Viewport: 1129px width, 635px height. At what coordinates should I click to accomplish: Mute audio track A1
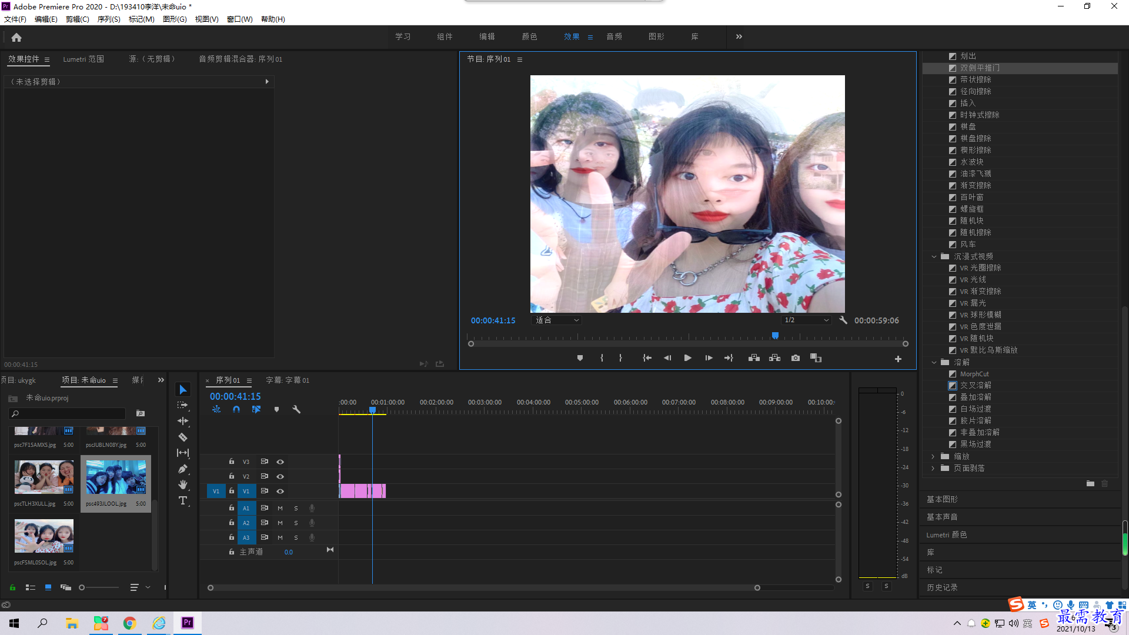point(280,508)
